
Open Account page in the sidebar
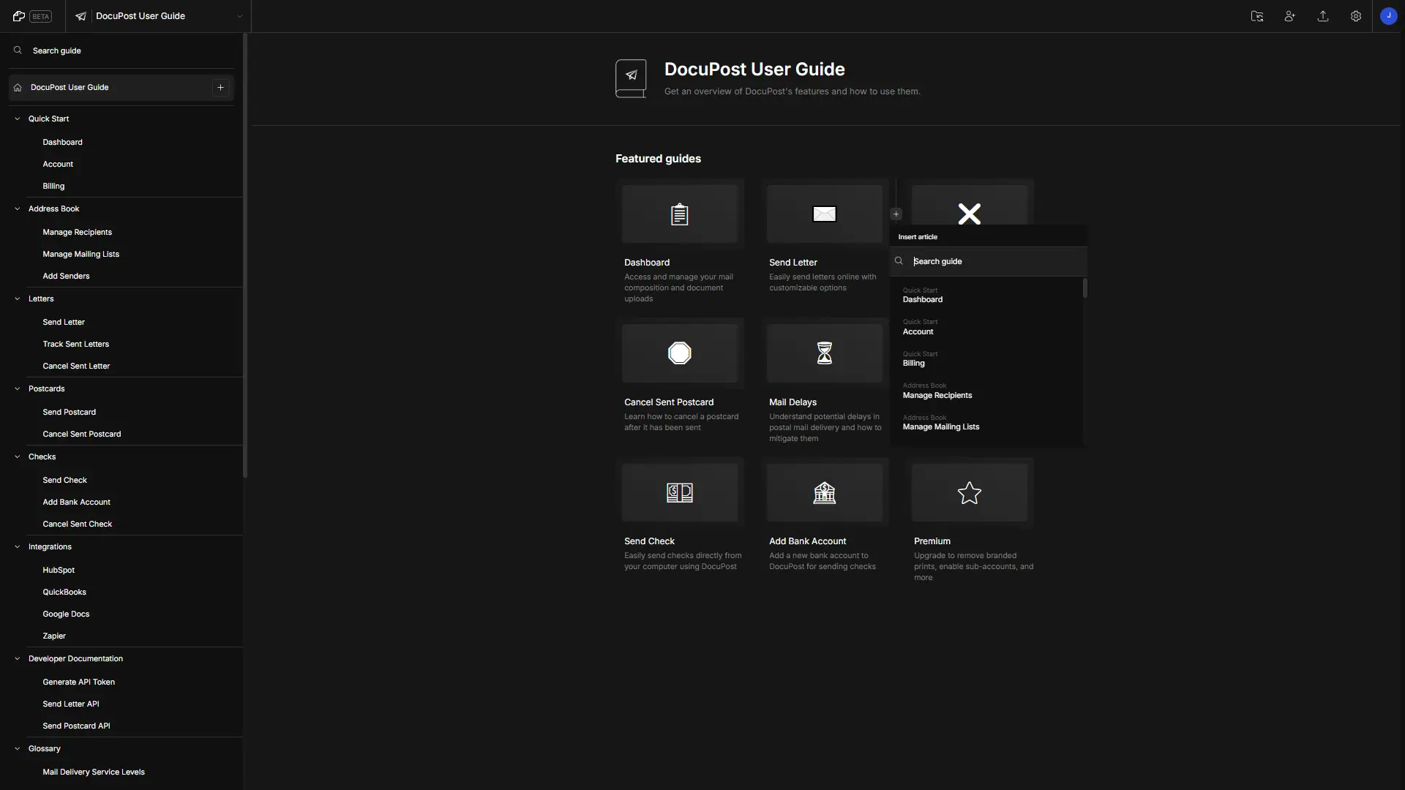click(58, 164)
